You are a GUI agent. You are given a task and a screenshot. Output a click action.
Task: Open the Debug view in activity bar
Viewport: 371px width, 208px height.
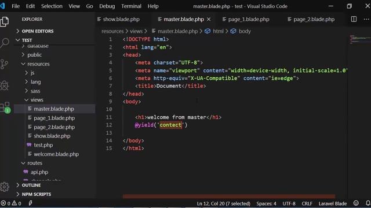pos(4,86)
